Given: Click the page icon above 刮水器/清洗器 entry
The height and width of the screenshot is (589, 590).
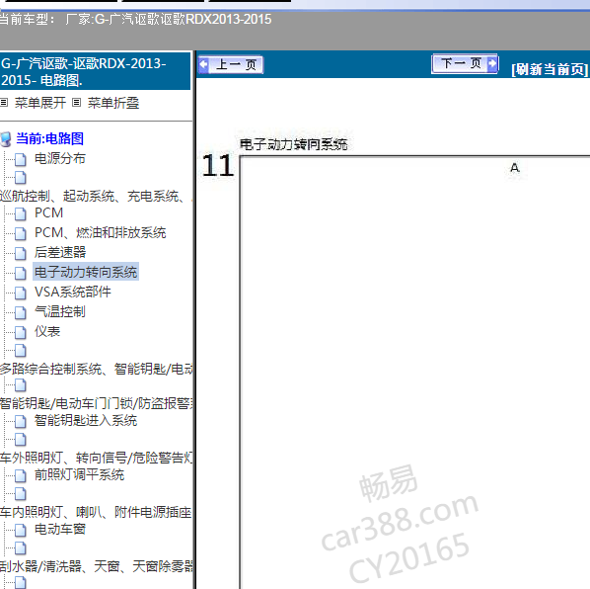Looking at the screenshot, I should point(21,547).
